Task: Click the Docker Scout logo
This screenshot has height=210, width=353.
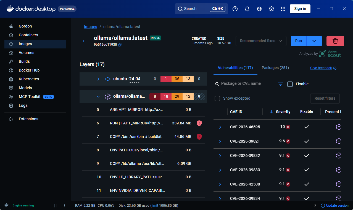Action: point(330,54)
